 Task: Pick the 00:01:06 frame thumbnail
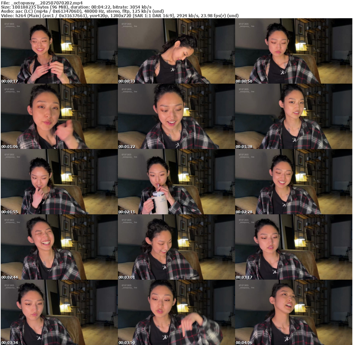[59, 116]
